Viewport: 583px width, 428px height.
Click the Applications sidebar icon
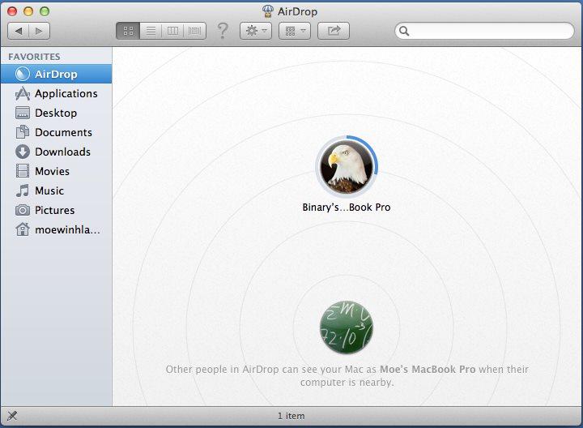(23, 94)
